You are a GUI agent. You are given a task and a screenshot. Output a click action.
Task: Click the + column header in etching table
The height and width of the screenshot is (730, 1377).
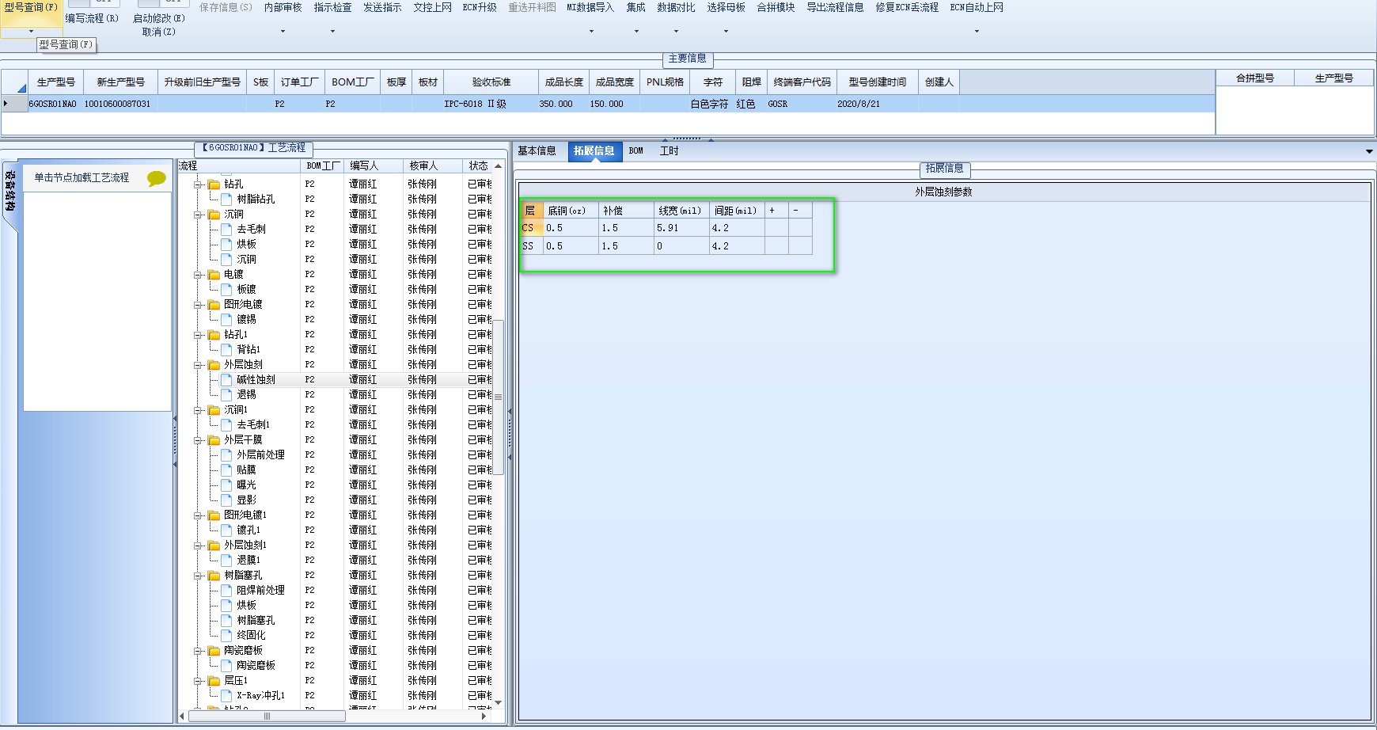(x=776, y=211)
